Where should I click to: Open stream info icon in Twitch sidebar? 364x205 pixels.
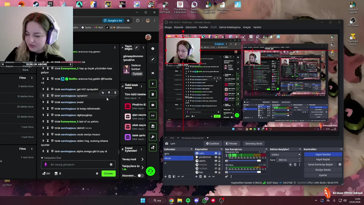tap(153, 49)
